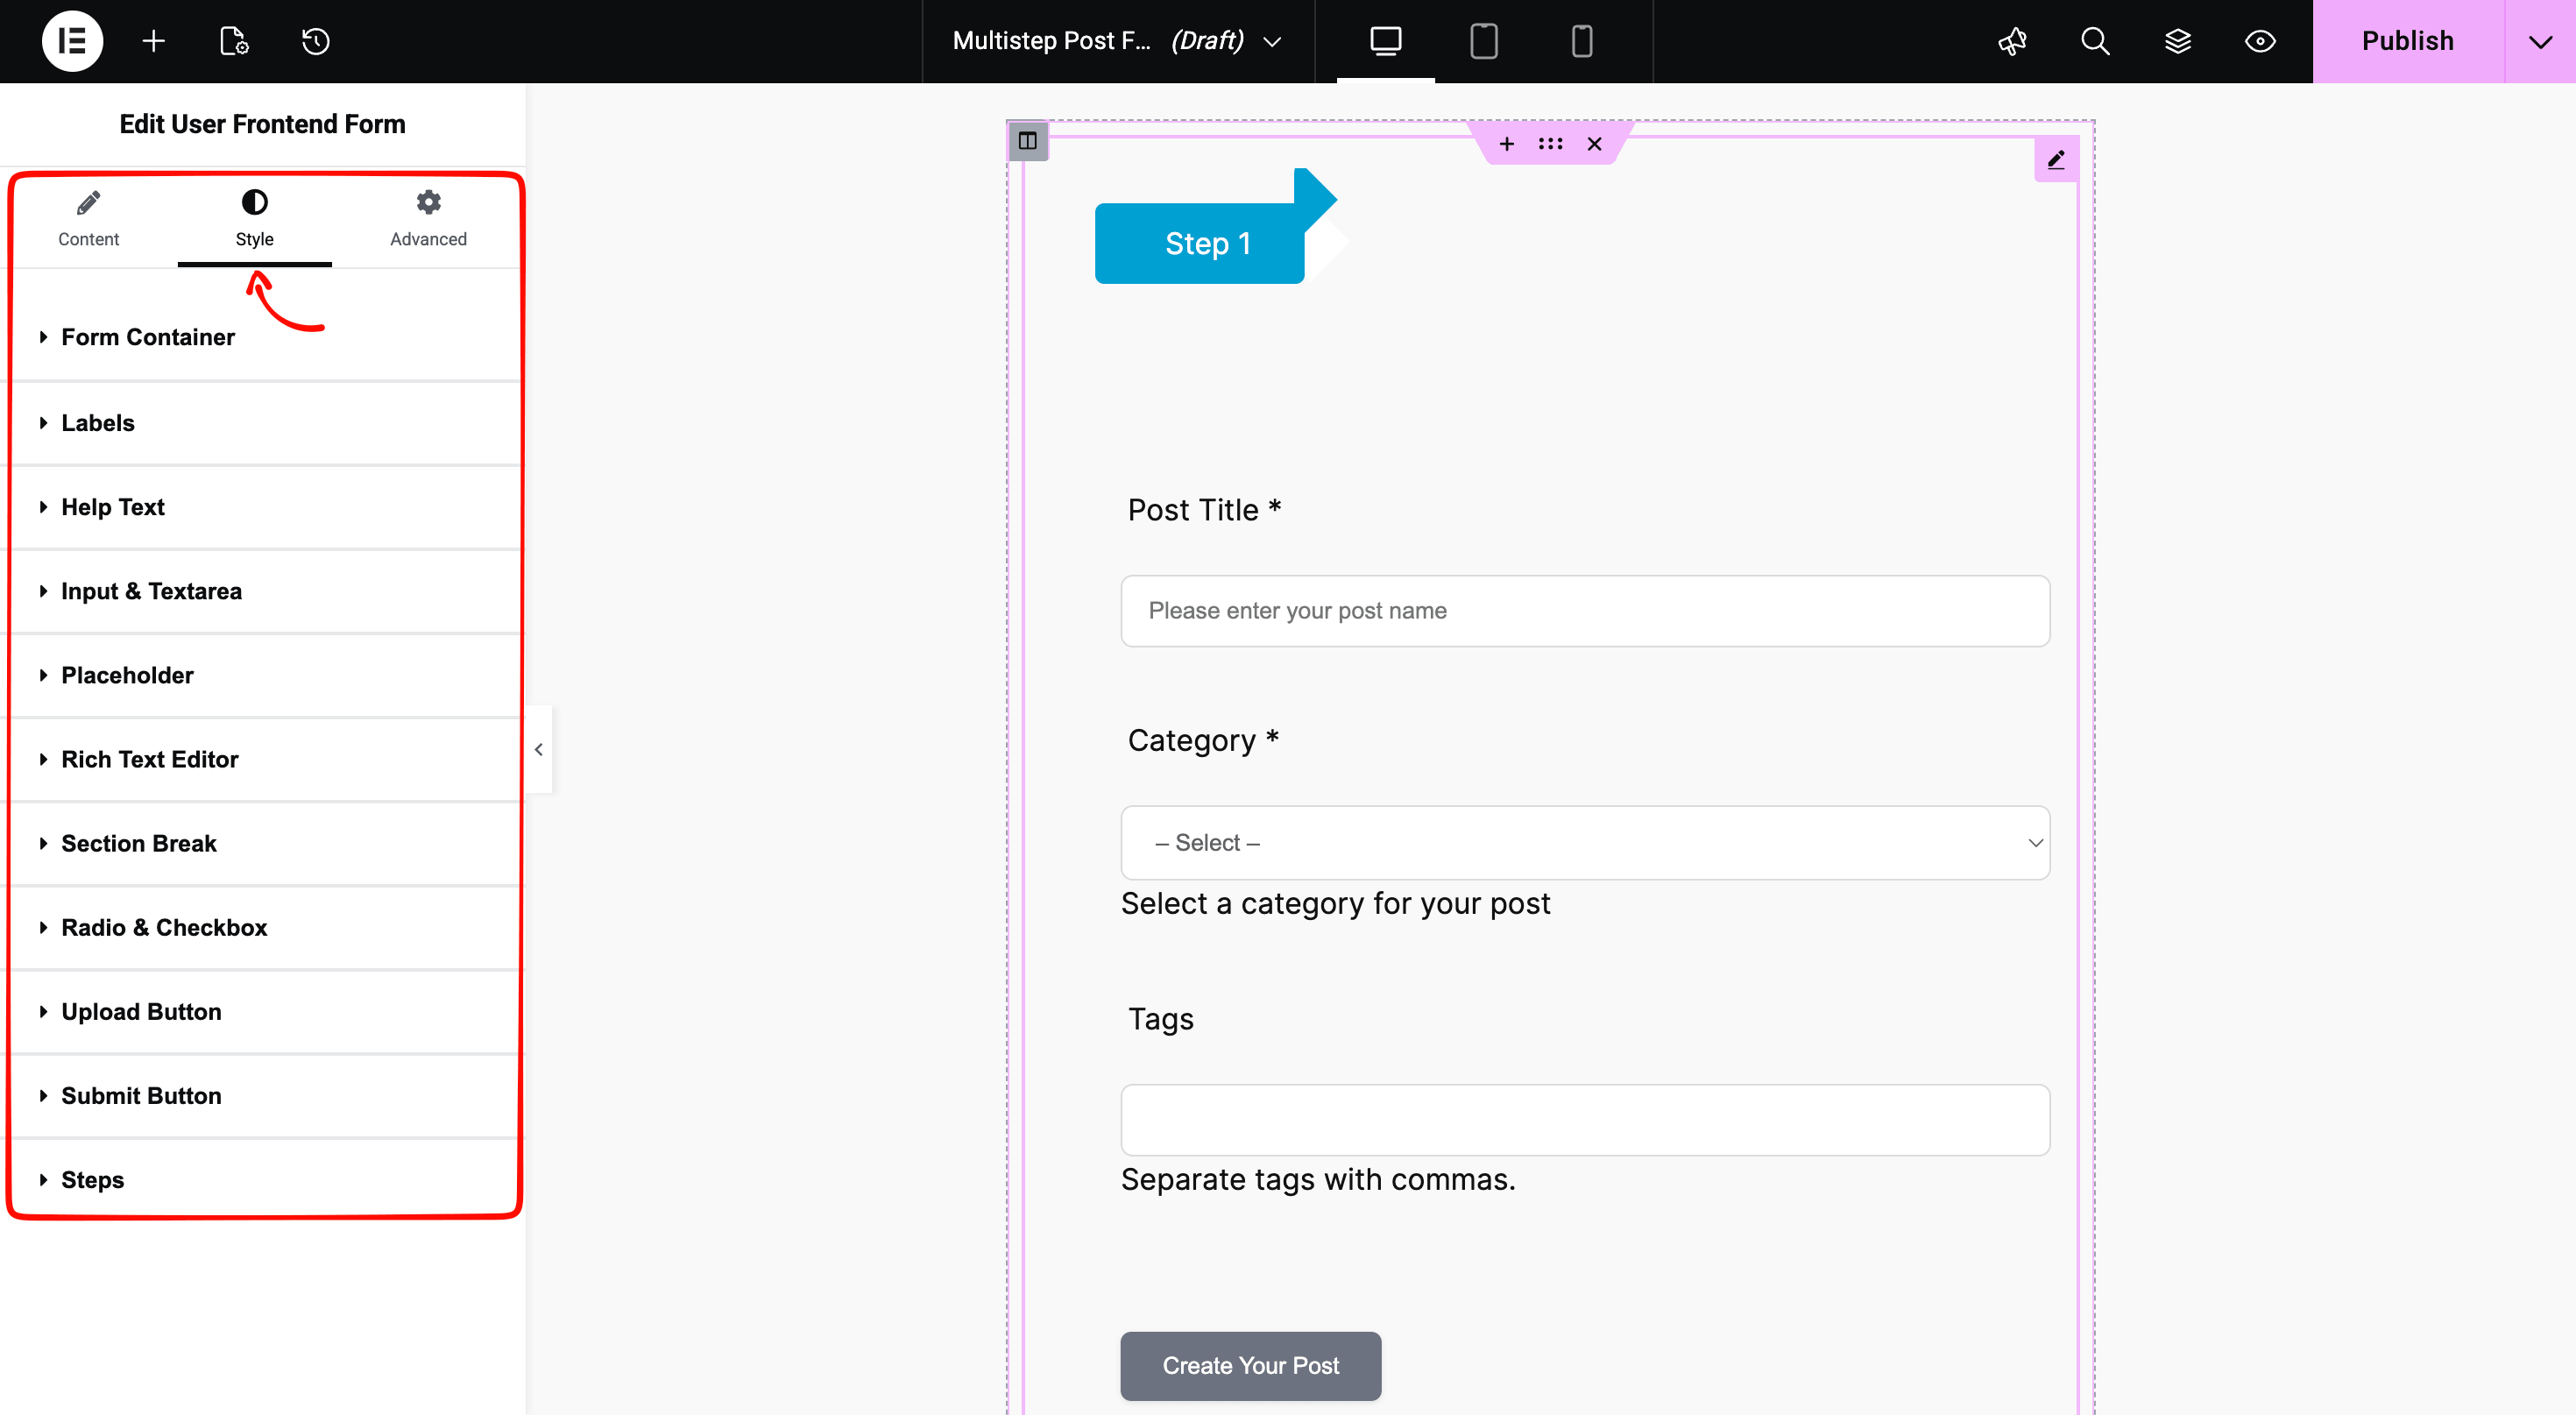Open the Finder search icon
The height and width of the screenshot is (1415, 2576).
[x=2094, y=41]
